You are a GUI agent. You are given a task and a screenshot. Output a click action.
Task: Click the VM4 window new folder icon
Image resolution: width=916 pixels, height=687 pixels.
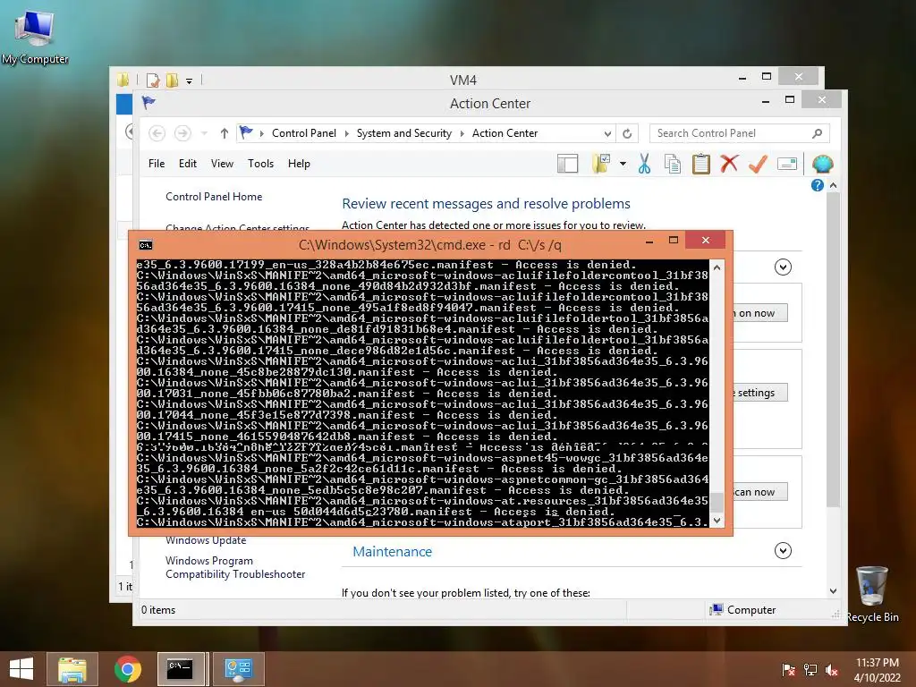click(x=173, y=80)
